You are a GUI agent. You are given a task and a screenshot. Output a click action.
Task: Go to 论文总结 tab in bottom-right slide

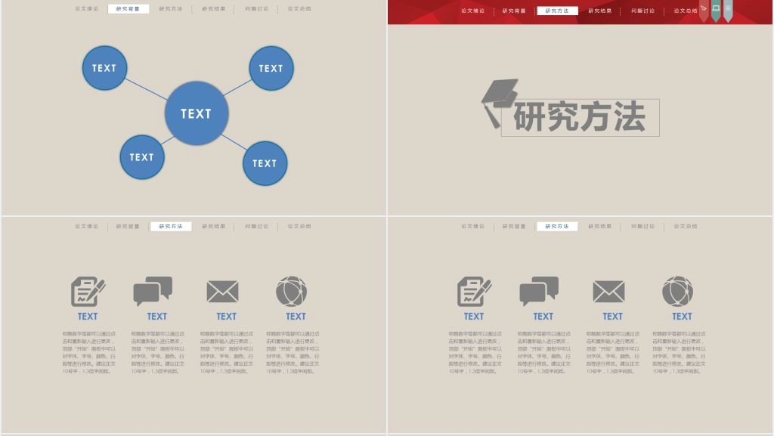tap(686, 227)
